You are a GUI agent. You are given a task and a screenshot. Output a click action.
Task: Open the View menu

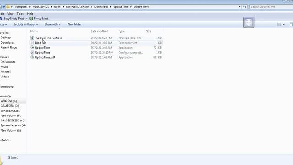(x=10, y=14)
